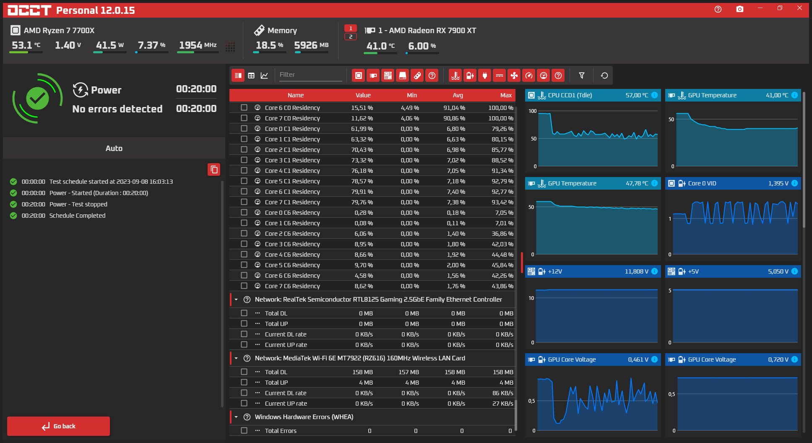Screen dimensions: 812x443
Task: Click the Go back button
Action: (x=59, y=426)
